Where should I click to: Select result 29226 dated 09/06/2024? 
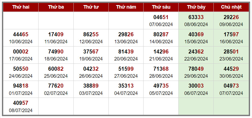point(231,20)
